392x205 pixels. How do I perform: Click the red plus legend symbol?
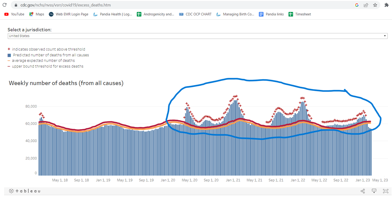point(9,49)
